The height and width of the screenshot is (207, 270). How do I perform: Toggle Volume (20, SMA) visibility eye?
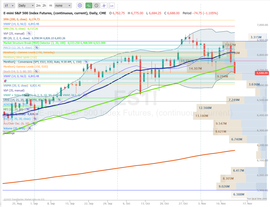coord(30,128)
